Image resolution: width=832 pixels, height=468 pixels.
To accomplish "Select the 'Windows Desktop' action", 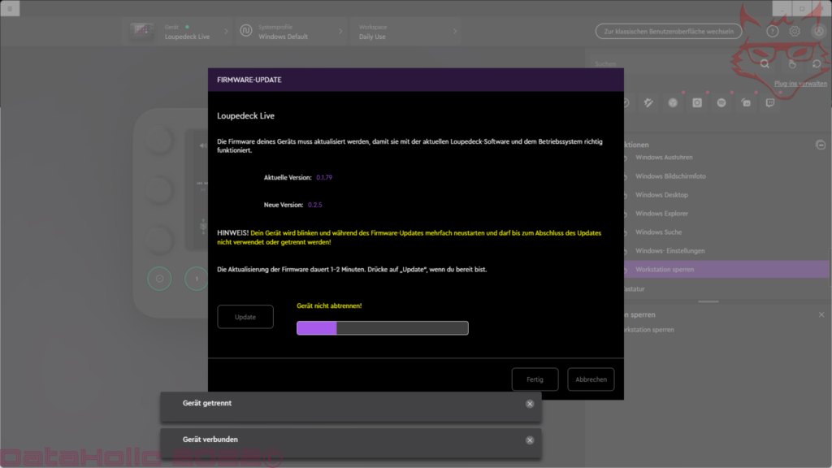I will pyautogui.click(x=661, y=195).
